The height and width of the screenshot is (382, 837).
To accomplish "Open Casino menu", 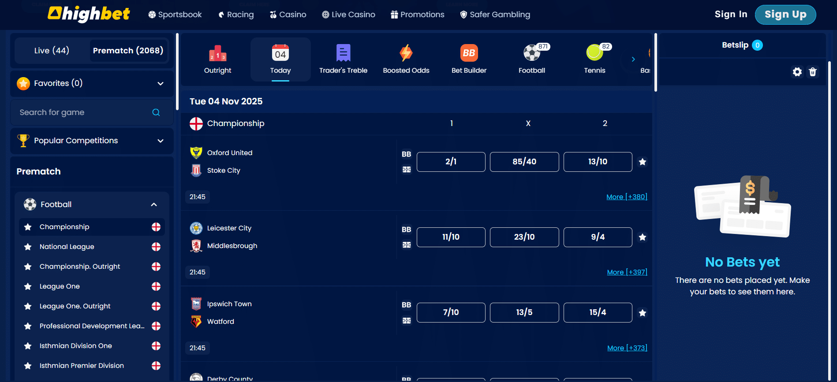I will click(288, 15).
